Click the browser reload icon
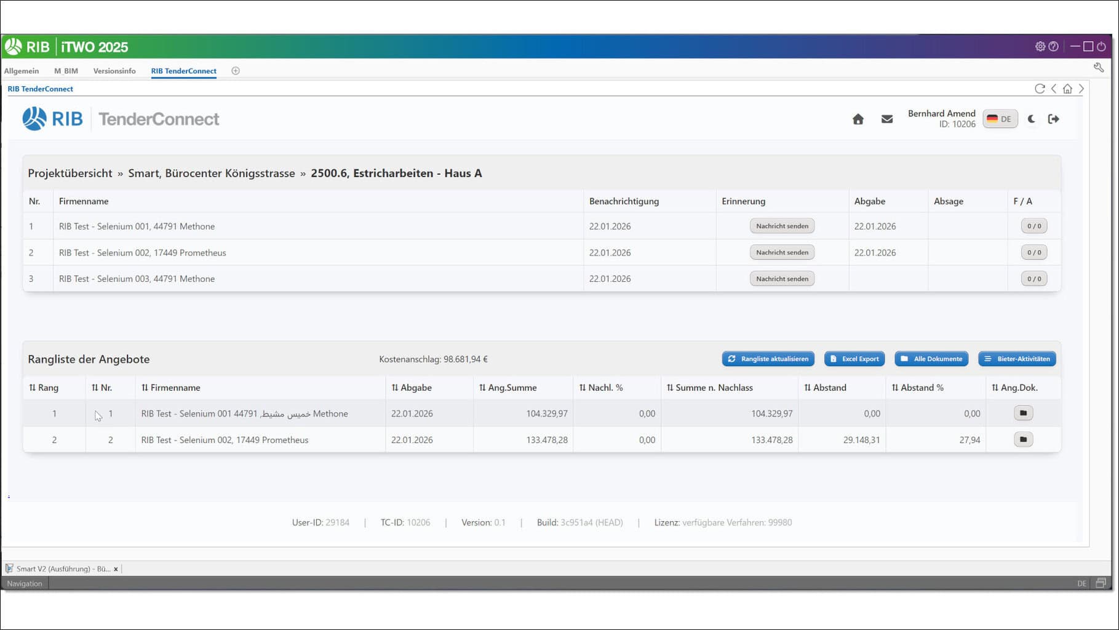 pos(1040,89)
